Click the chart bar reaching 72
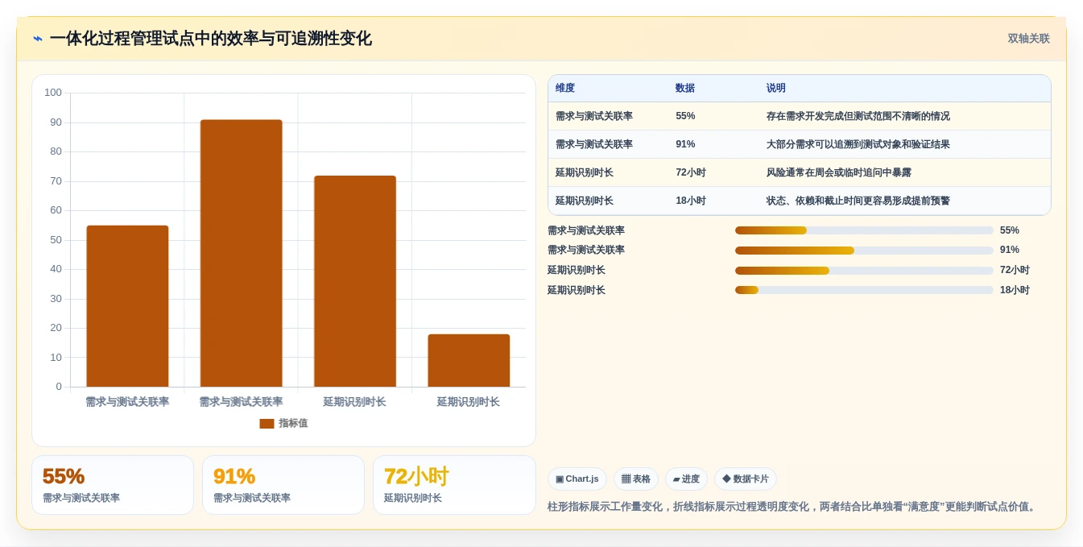Screen dimensions: 1083x547 coord(355,281)
